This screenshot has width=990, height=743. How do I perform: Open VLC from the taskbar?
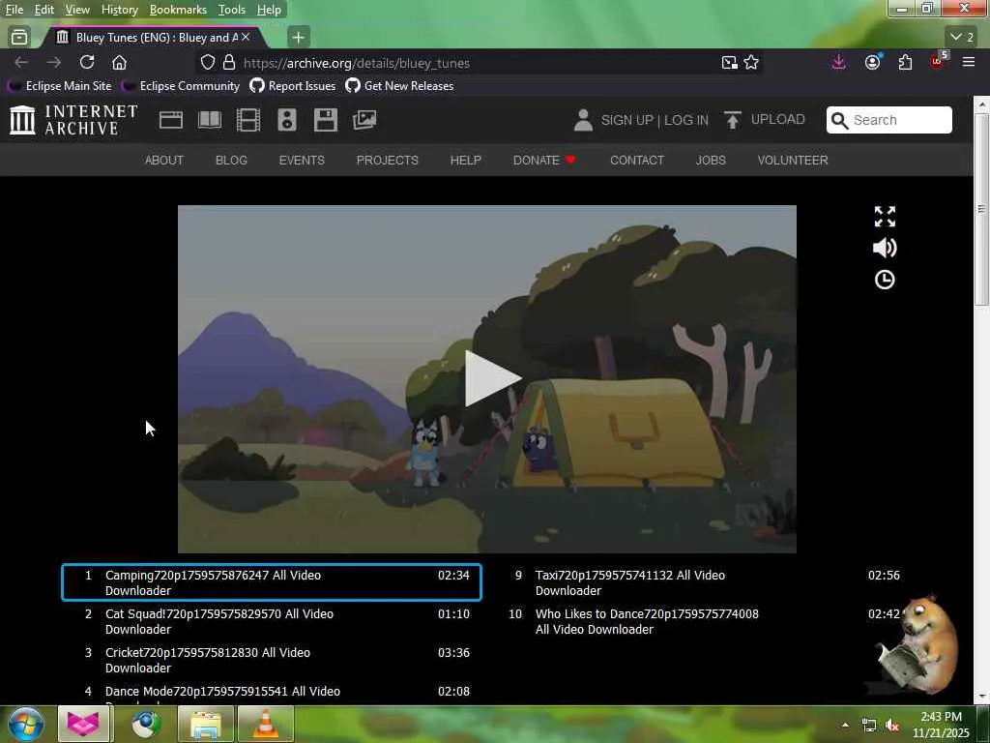(266, 724)
